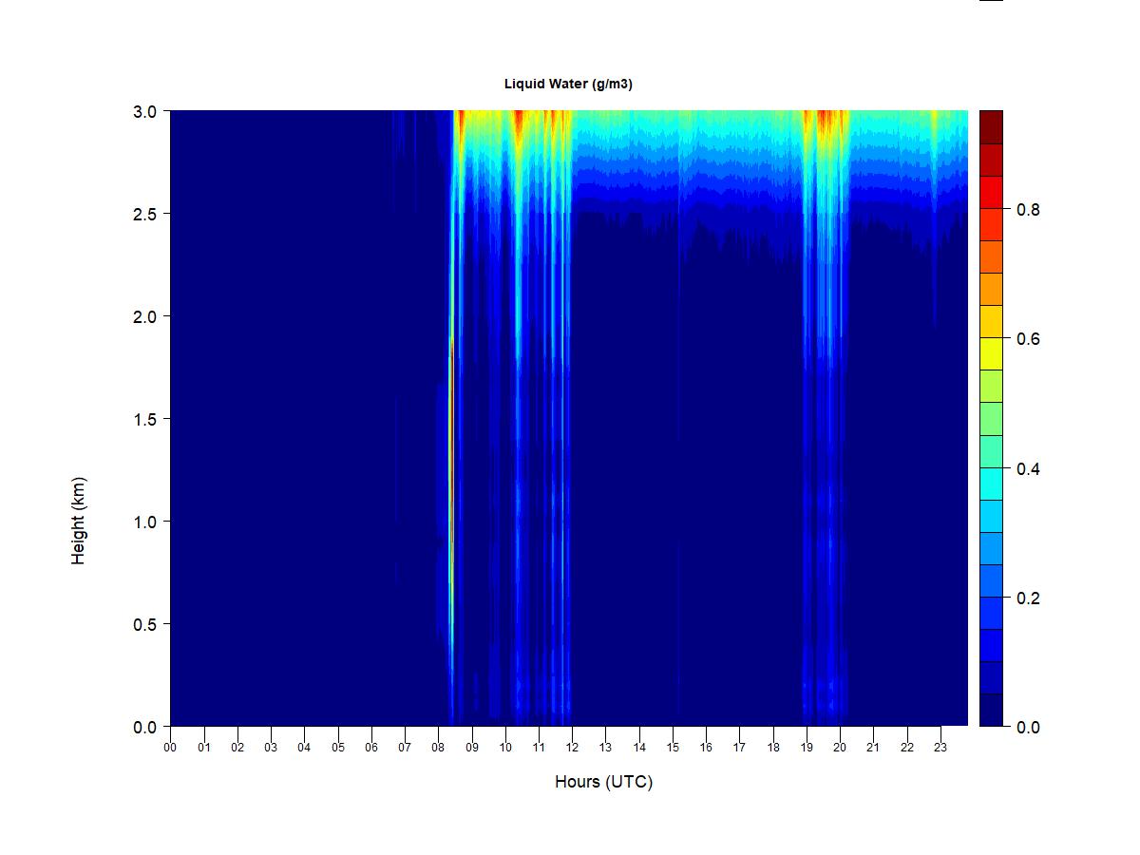Select the "01" hour tick label

click(203, 748)
